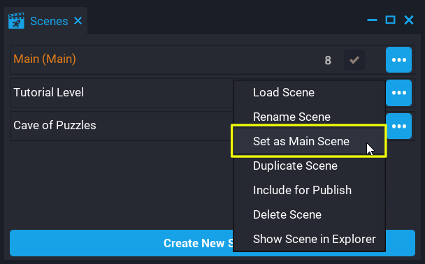425x264 pixels.
Task: Select the Tutorial Level scene row
Action: click(x=212, y=93)
